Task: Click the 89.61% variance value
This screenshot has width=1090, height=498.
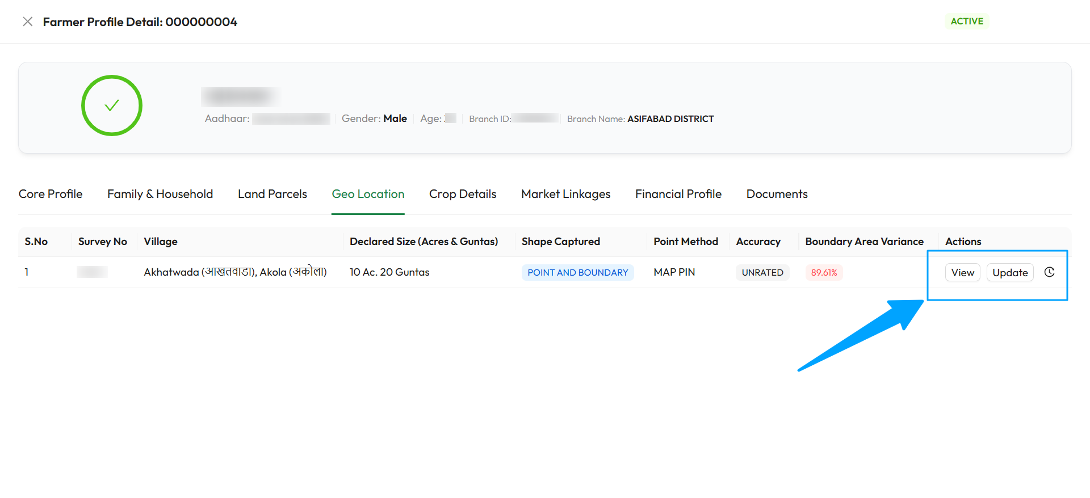Action: (x=824, y=272)
